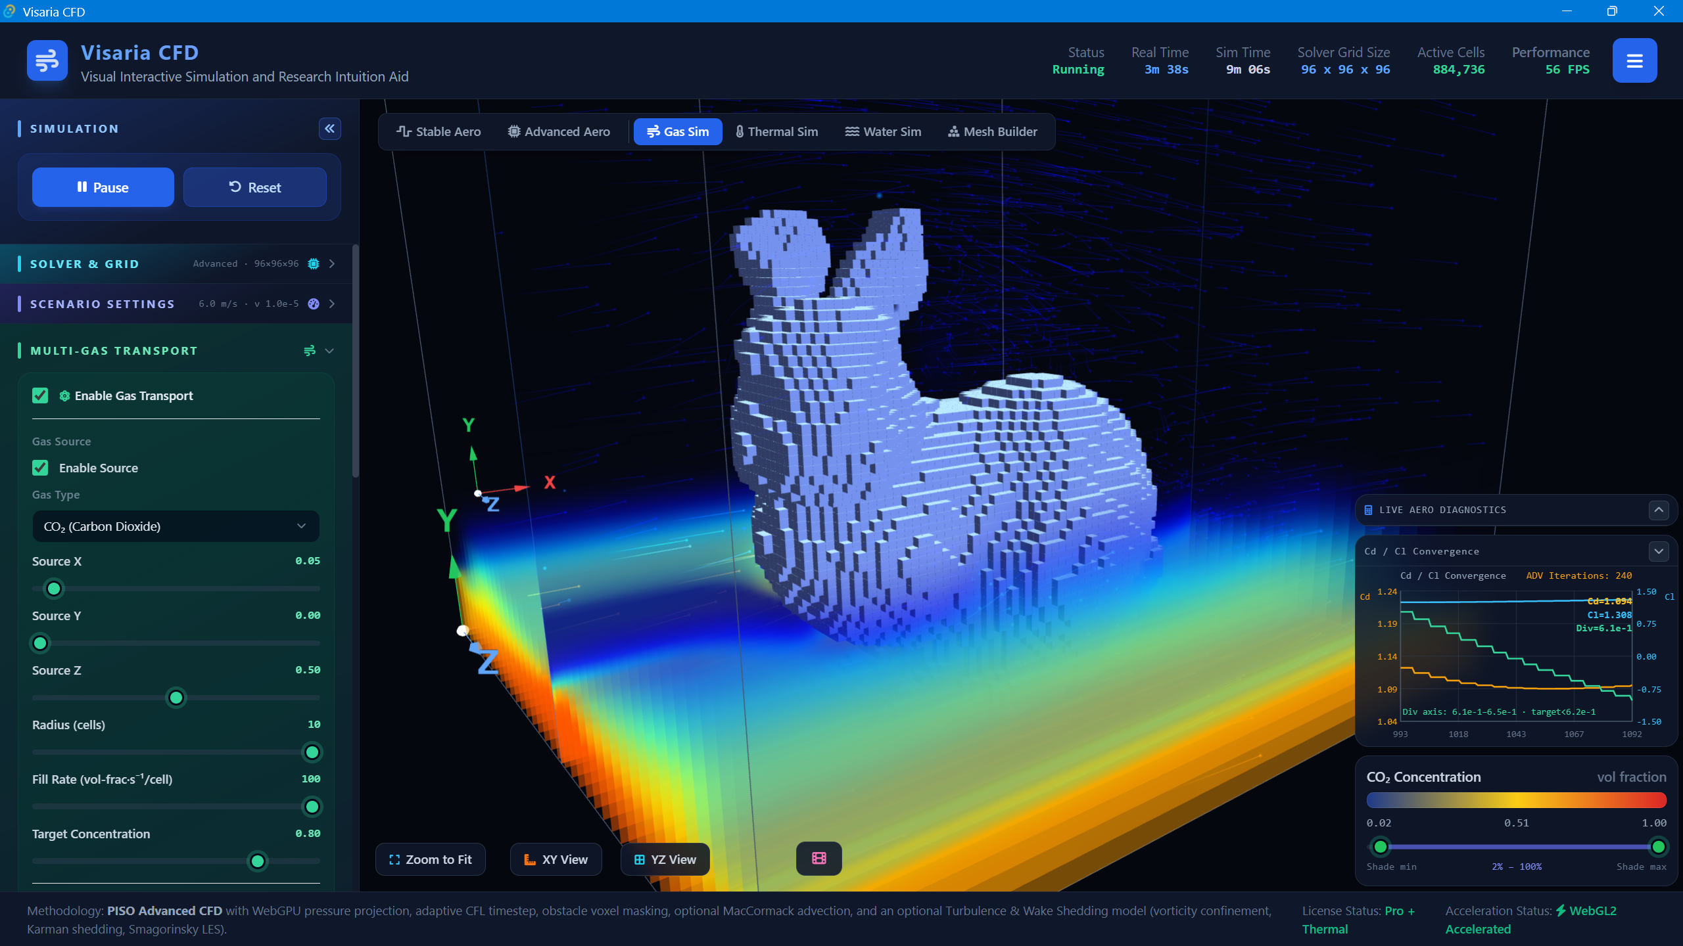Image resolution: width=1683 pixels, height=946 pixels.
Task: Click the Target Concentration '0.80' value
Action: [308, 834]
